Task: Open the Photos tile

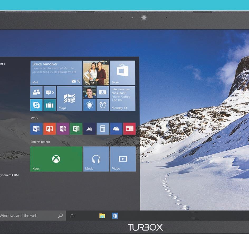Action: pos(96,73)
